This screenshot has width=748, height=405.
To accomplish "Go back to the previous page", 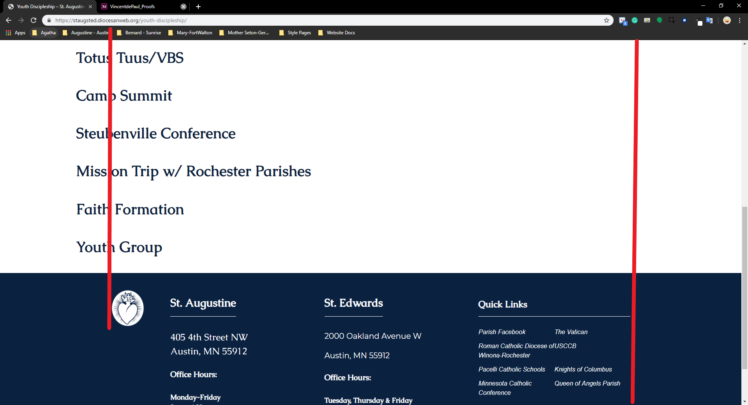I will point(9,20).
